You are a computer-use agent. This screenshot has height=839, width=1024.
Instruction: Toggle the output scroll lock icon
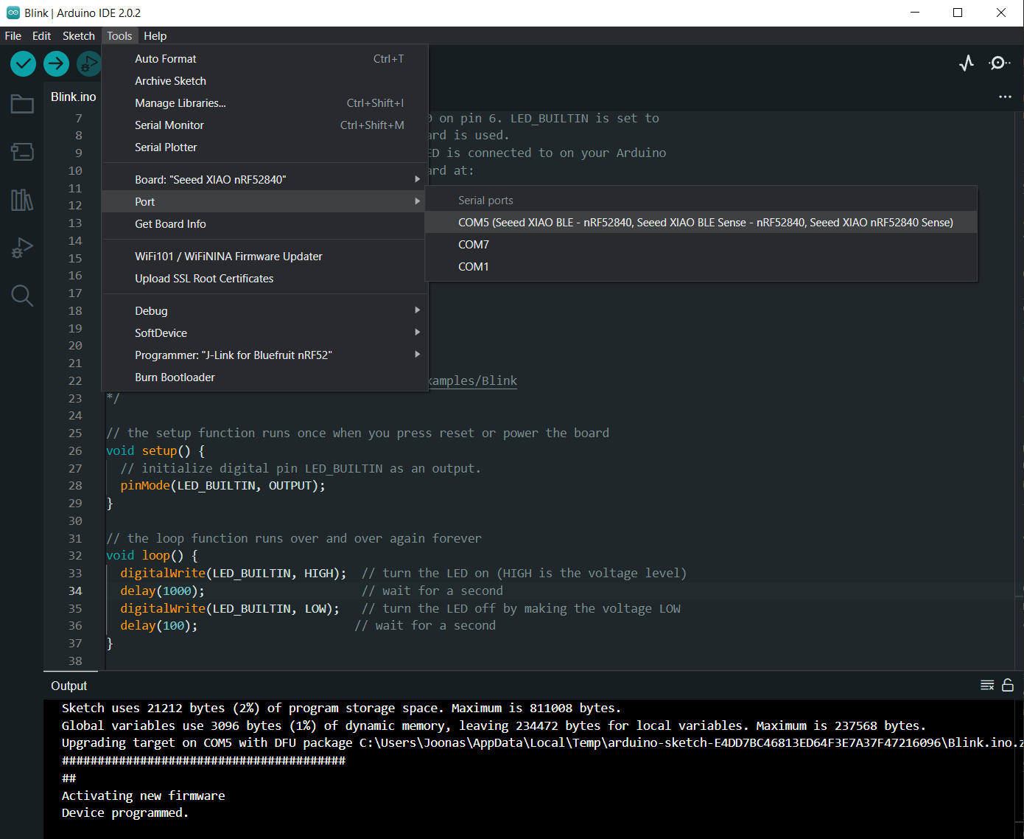[x=1008, y=686]
